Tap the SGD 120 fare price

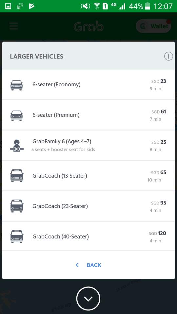158,233
